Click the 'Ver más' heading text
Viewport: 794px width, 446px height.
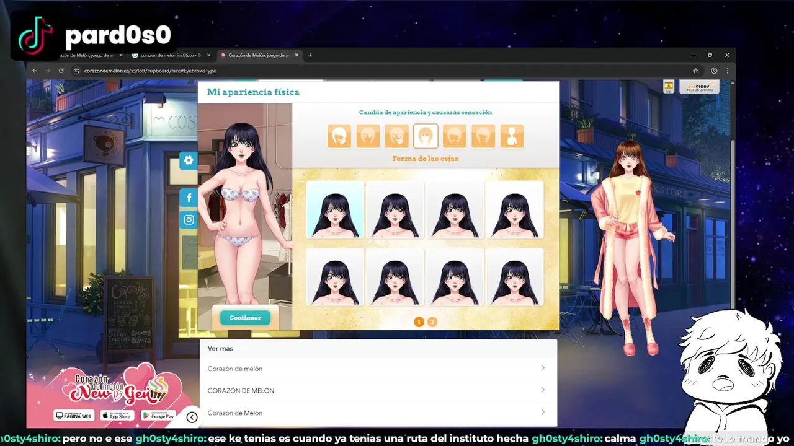220,349
